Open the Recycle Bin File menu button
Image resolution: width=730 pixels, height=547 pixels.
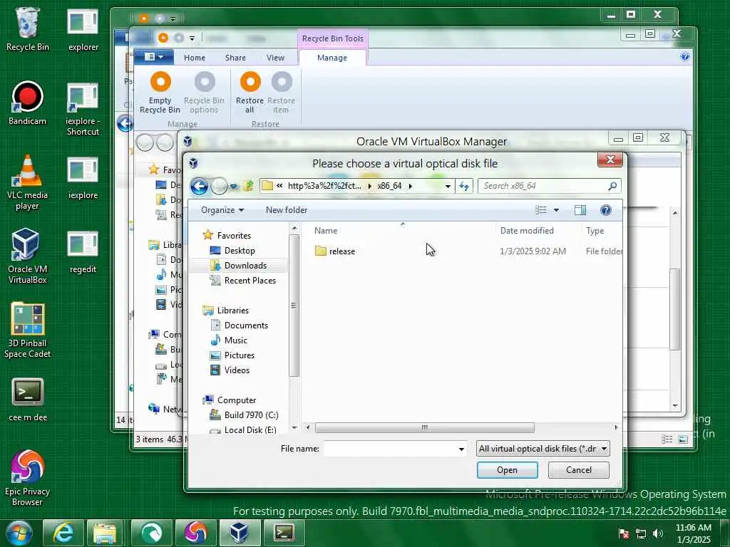154,57
